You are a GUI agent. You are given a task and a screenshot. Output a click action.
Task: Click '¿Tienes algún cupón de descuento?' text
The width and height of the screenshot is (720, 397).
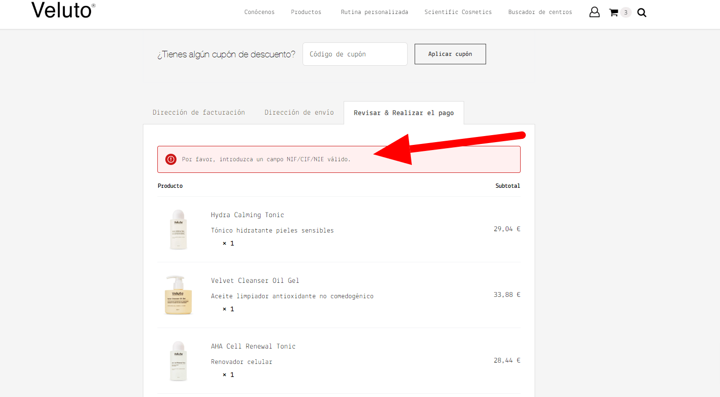tap(226, 55)
